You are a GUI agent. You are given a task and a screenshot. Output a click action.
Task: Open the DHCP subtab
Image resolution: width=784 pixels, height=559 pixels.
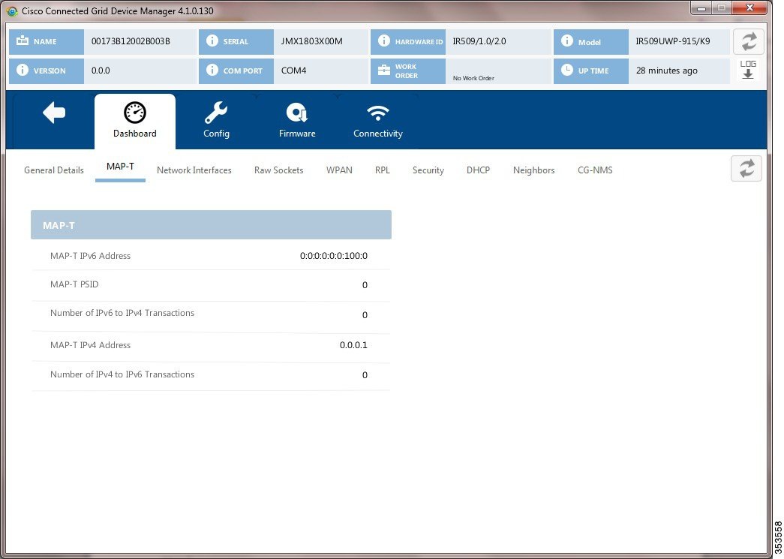[x=478, y=170]
